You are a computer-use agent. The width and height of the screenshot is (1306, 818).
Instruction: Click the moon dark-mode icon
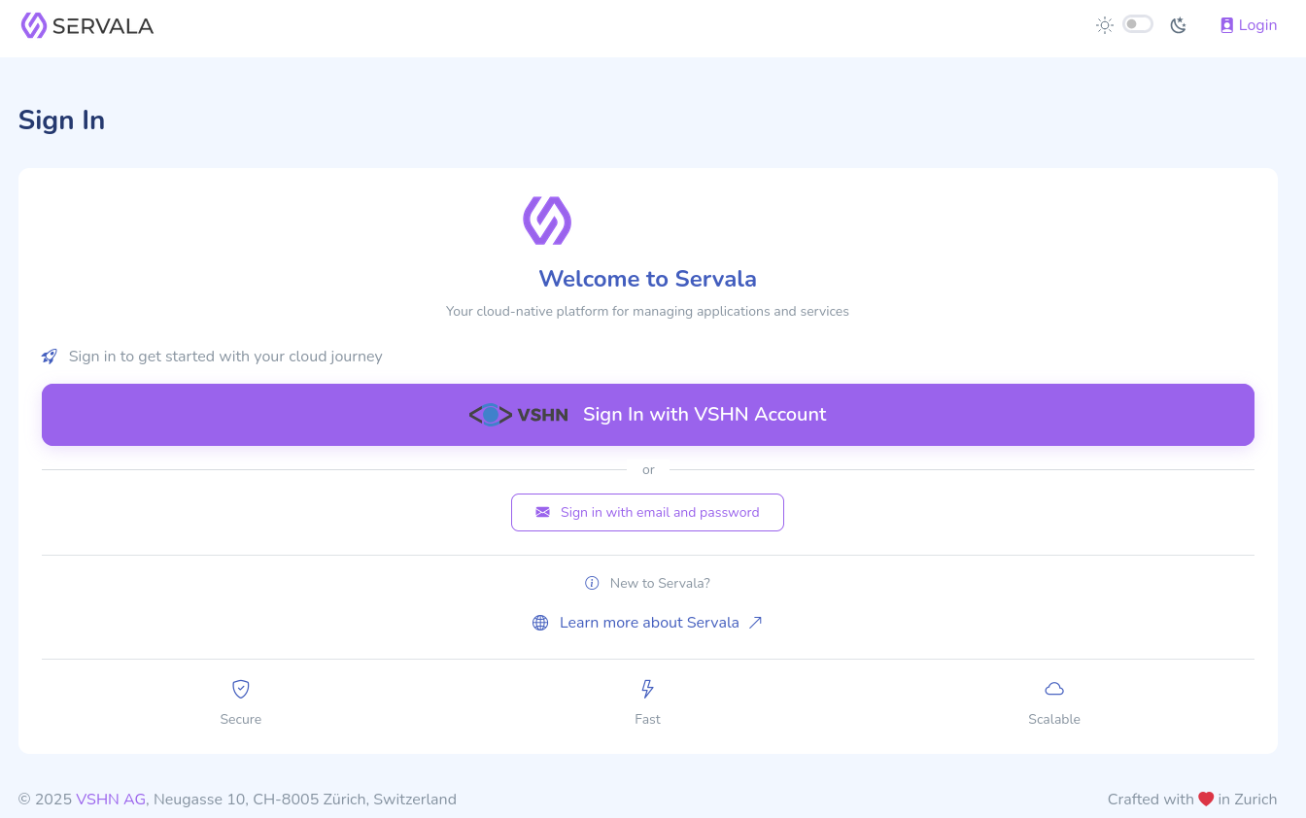coord(1179,25)
